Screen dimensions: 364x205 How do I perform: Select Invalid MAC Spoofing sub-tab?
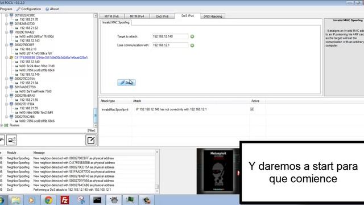pos(116,23)
